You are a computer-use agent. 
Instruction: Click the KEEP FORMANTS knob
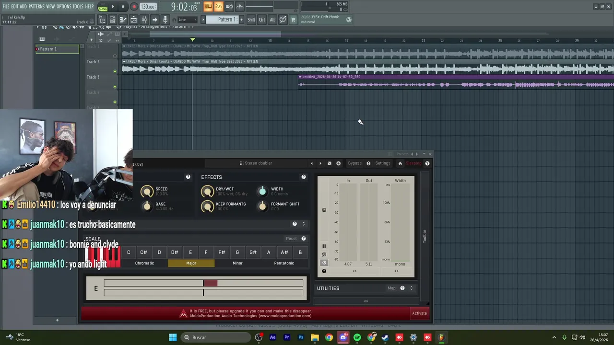point(207,207)
